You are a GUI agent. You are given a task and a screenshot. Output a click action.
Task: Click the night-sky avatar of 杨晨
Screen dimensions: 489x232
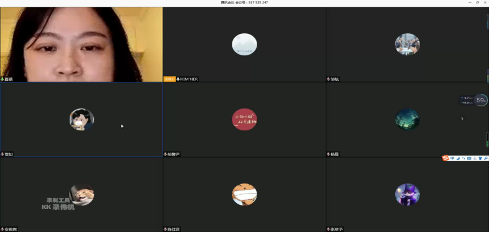tap(407, 119)
